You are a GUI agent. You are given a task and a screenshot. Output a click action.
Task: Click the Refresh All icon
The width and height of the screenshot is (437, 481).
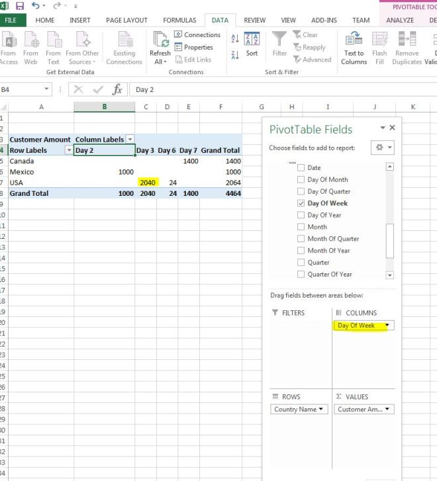pos(160,41)
